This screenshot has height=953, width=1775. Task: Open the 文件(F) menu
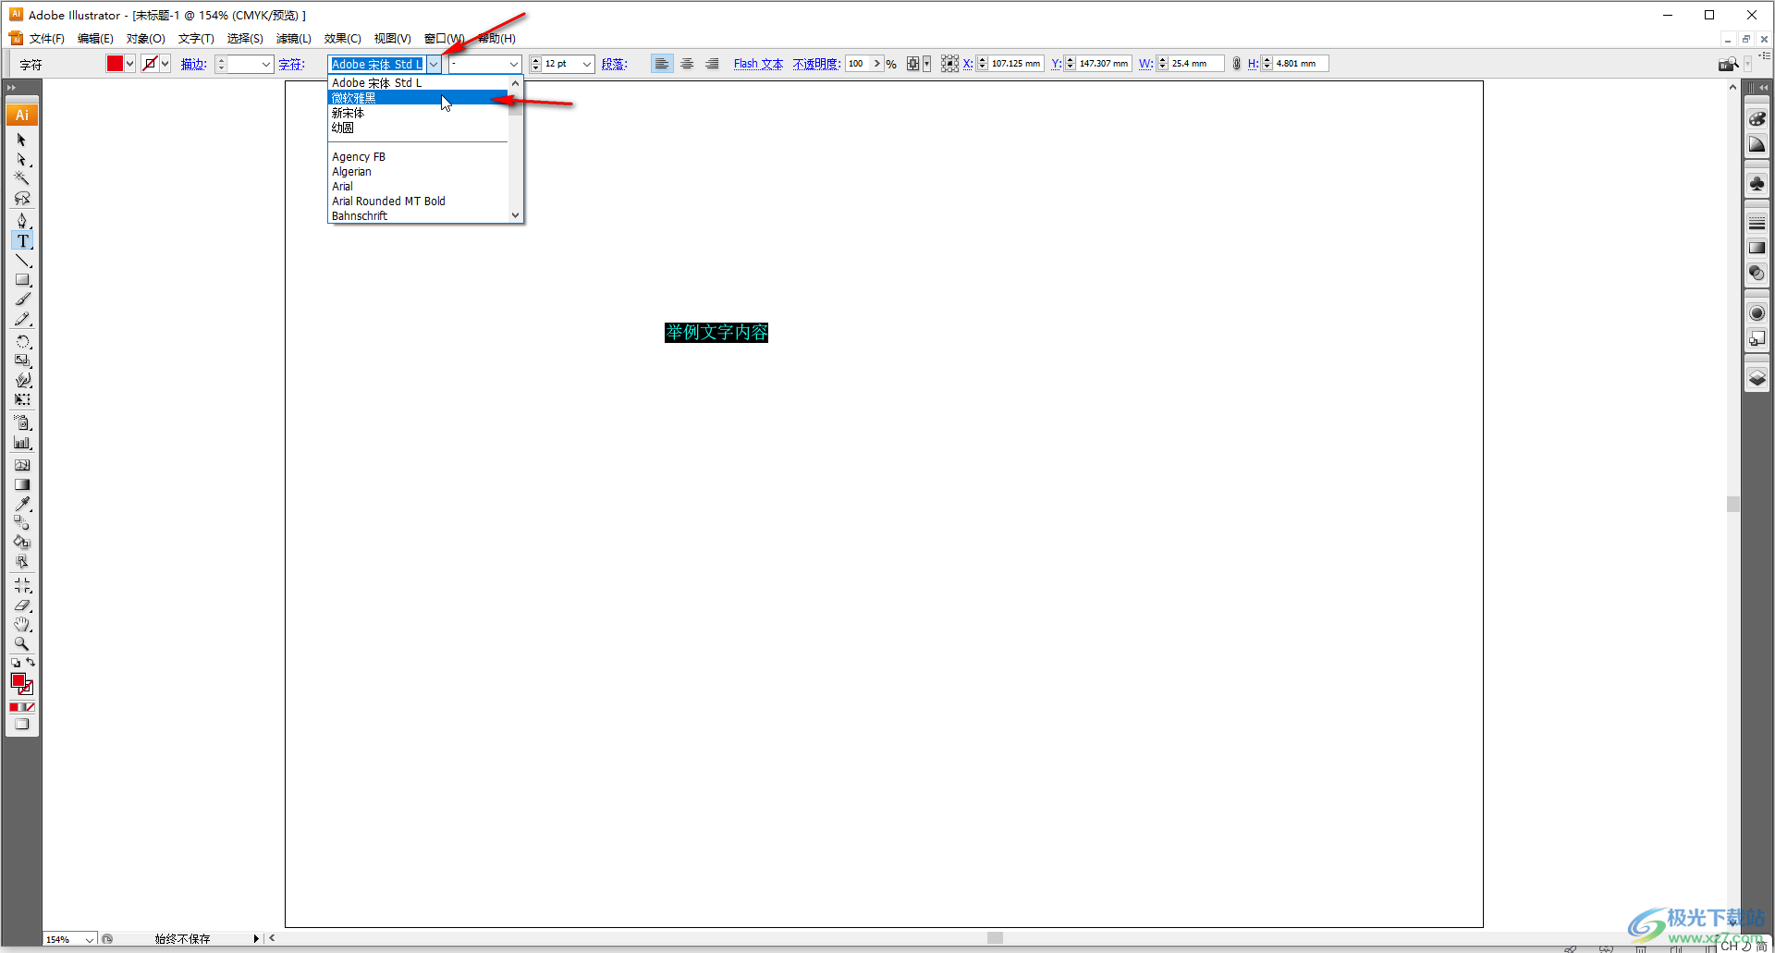[x=46, y=39]
